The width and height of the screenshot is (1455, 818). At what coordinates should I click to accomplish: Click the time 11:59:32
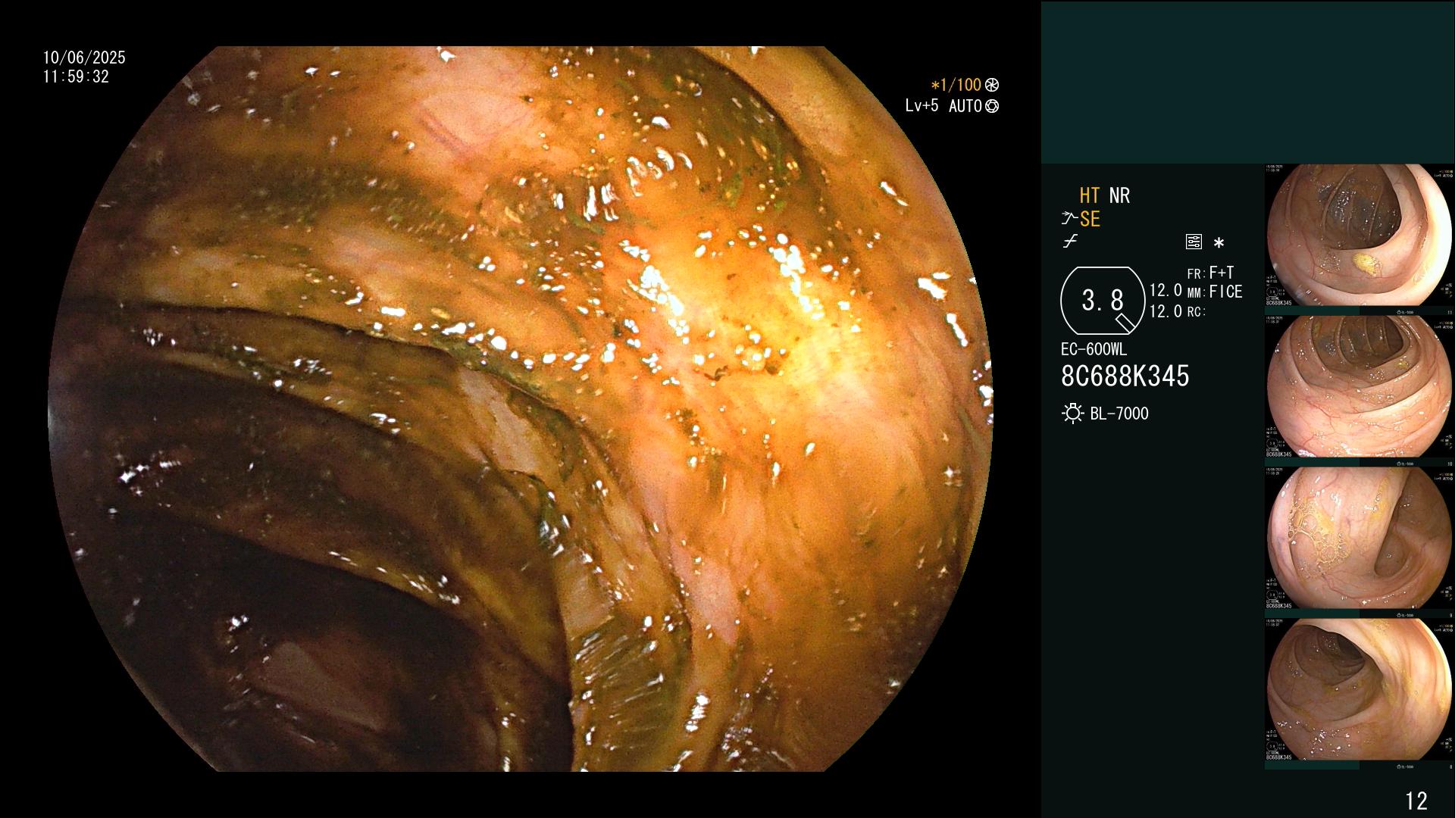(76, 77)
